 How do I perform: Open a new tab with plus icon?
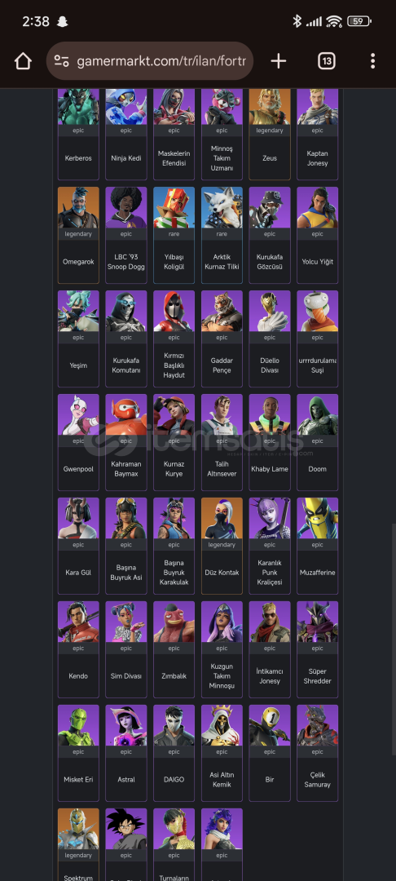pos(278,61)
